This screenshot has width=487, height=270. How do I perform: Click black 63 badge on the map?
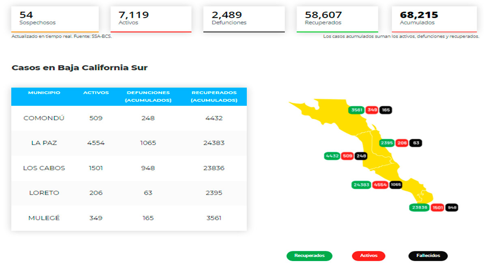416,143
